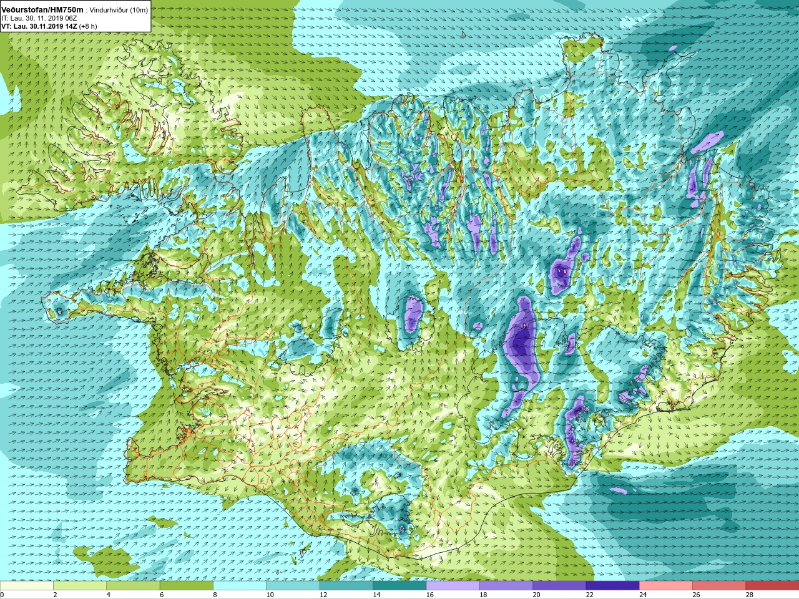Click the red legend swatch above 28
The width and height of the screenshot is (799, 599).
[772, 586]
